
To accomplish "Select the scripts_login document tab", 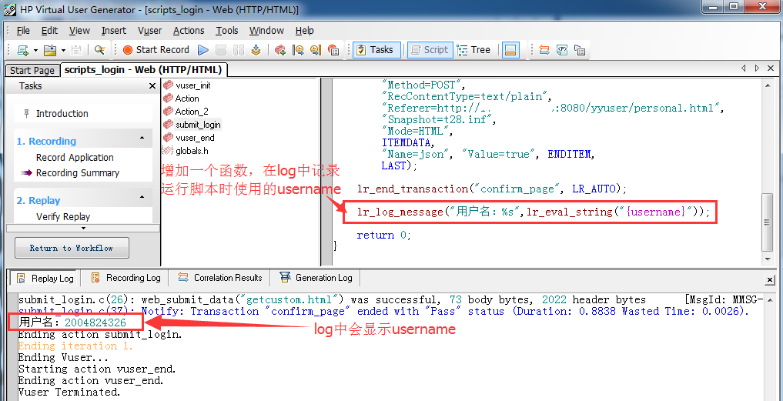I will (x=143, y=69).
